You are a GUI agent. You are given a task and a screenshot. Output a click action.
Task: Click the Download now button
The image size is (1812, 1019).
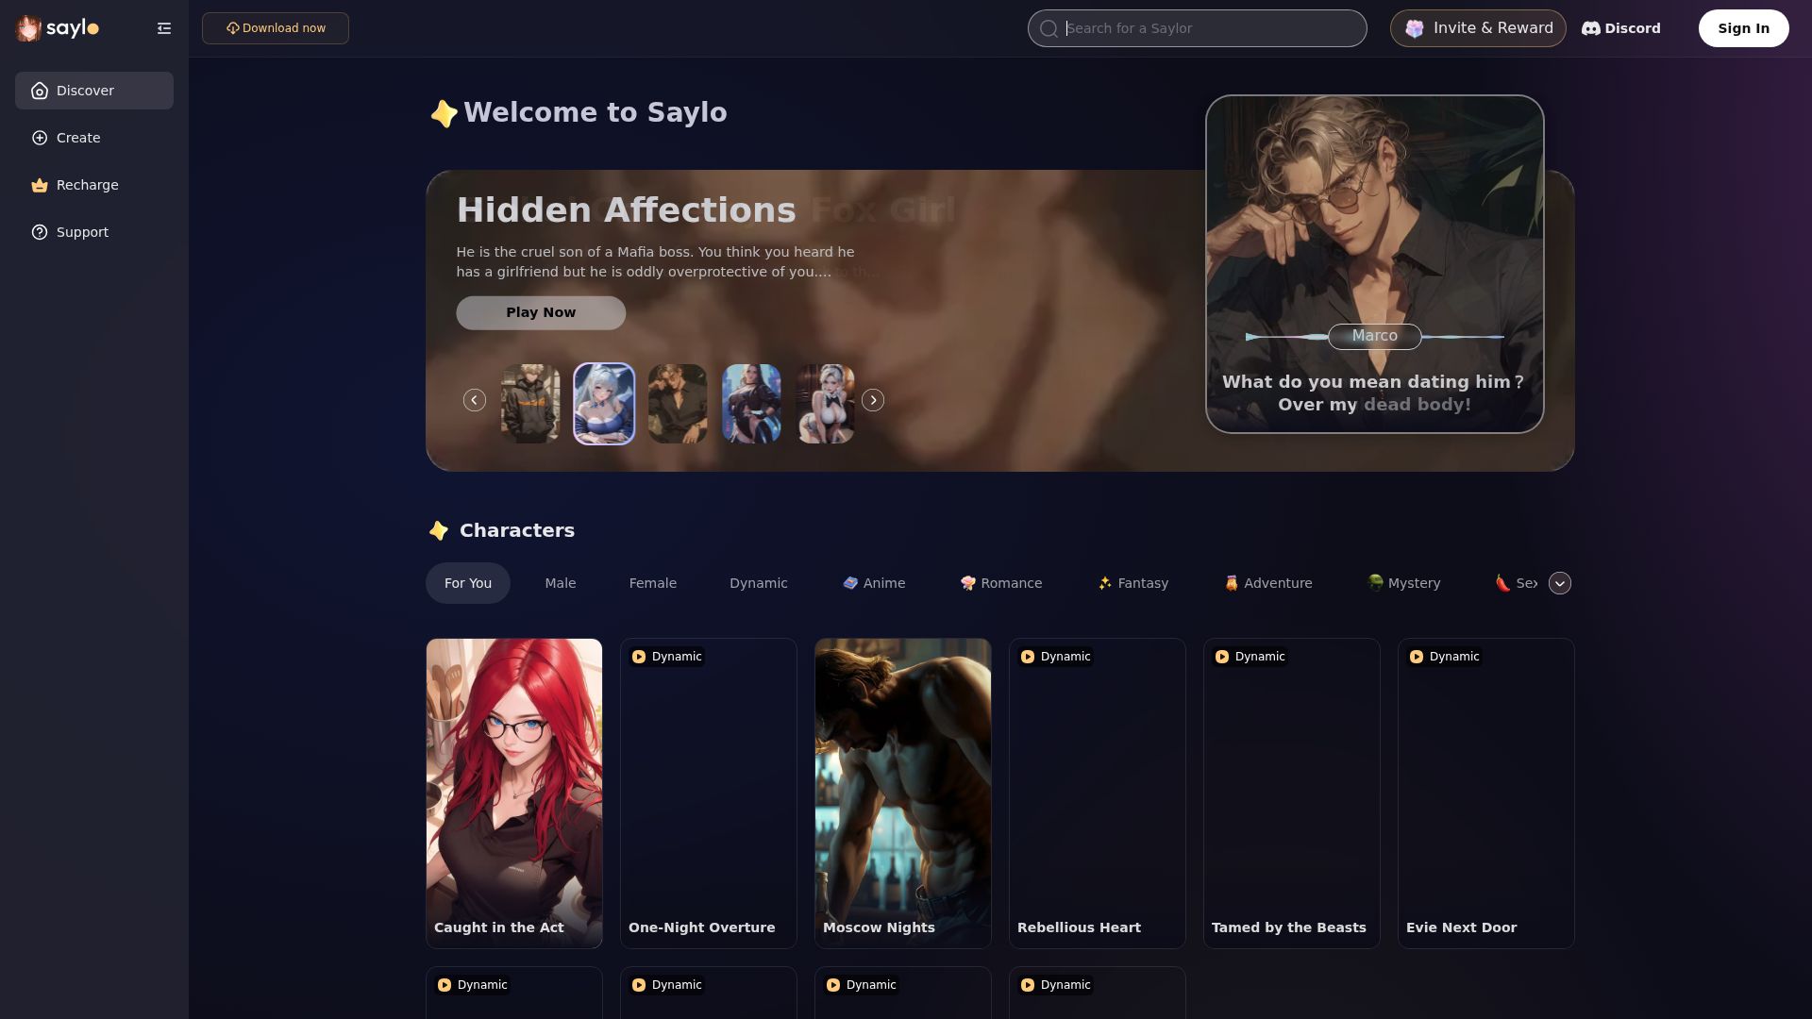pos(276,28)
